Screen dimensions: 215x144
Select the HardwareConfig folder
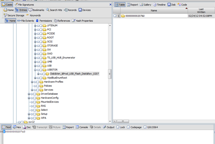50,98
